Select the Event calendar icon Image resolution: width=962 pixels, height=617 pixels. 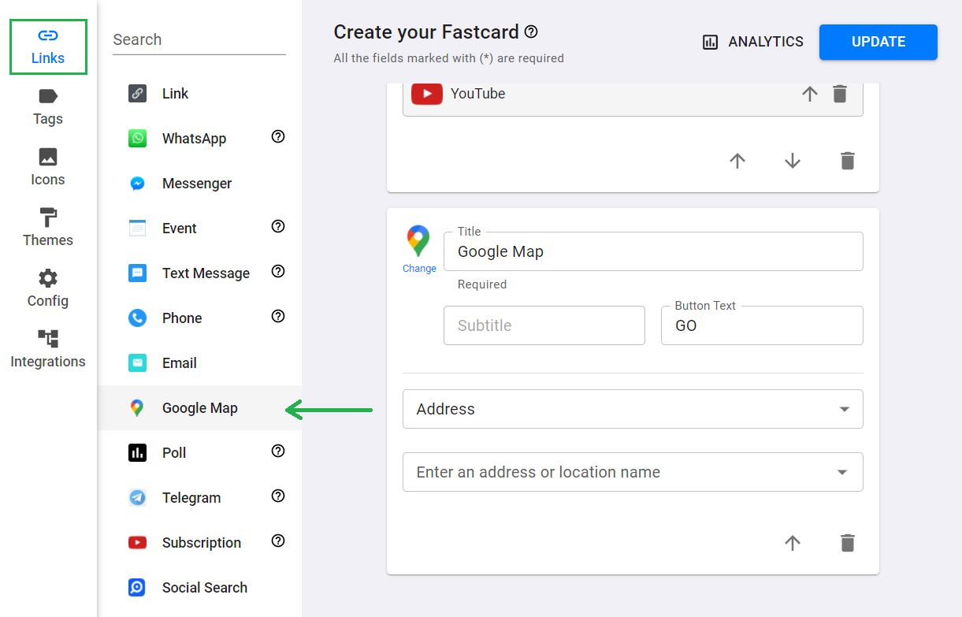click(138, 229)
